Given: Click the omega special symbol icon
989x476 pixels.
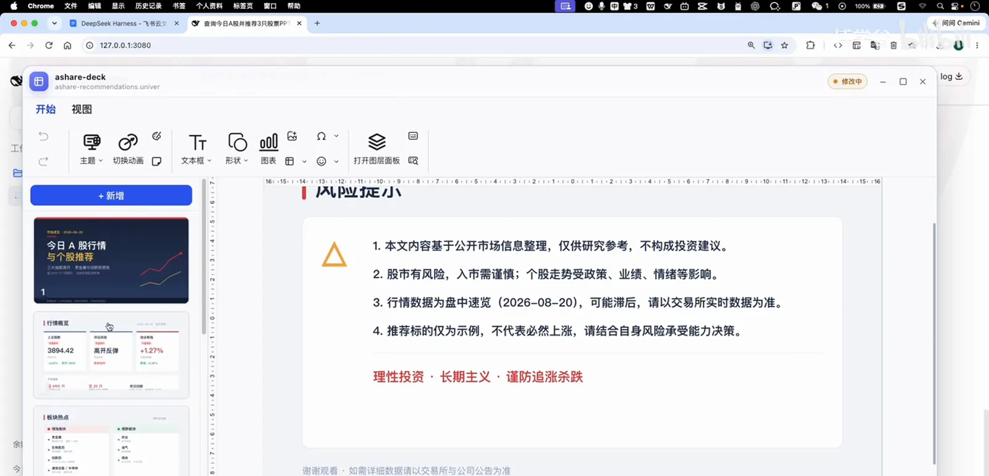Looking at the screenshot, I should [x=321, y=136].
